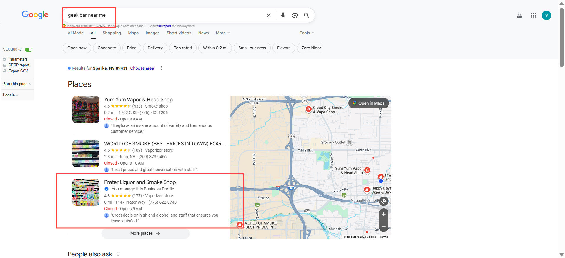Clear the search box with the X icon

268,15
